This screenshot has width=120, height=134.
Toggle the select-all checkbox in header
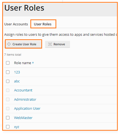coord(8,63)
